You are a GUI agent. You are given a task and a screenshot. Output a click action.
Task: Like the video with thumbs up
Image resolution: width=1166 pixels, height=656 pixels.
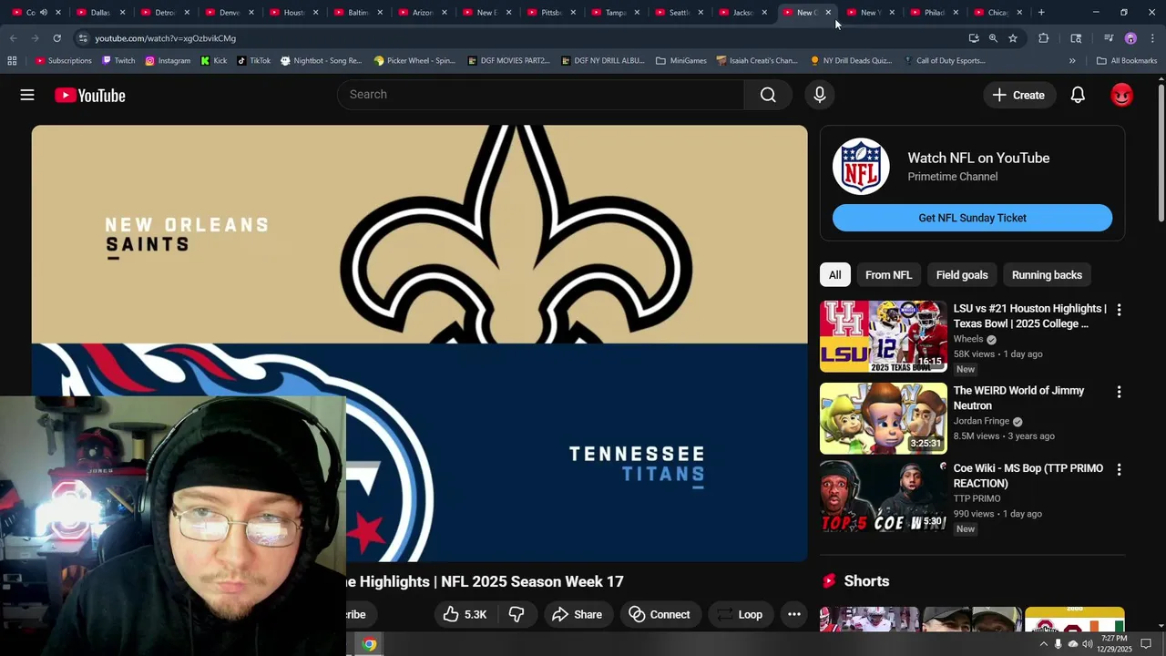tap(465, 614)
